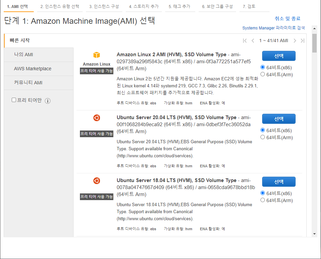Jump to last AMI page arrow
Image resolution: width=321 pixels, height=259 pixels.
303,40
